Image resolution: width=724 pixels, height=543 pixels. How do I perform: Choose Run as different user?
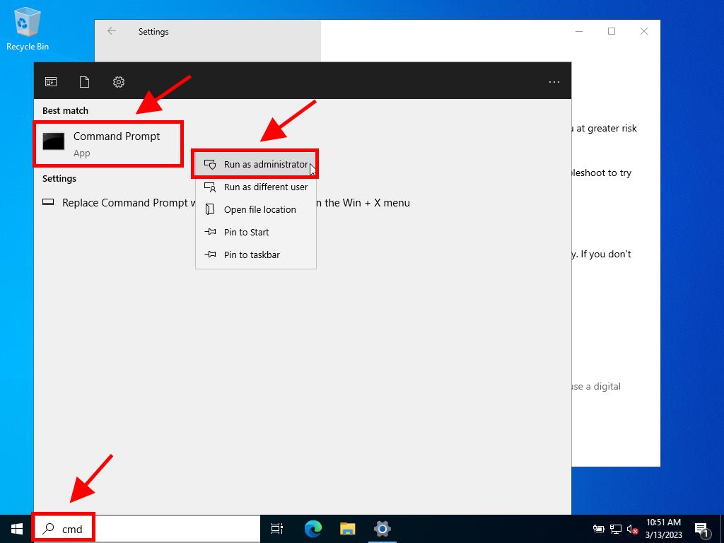point(256,187)
